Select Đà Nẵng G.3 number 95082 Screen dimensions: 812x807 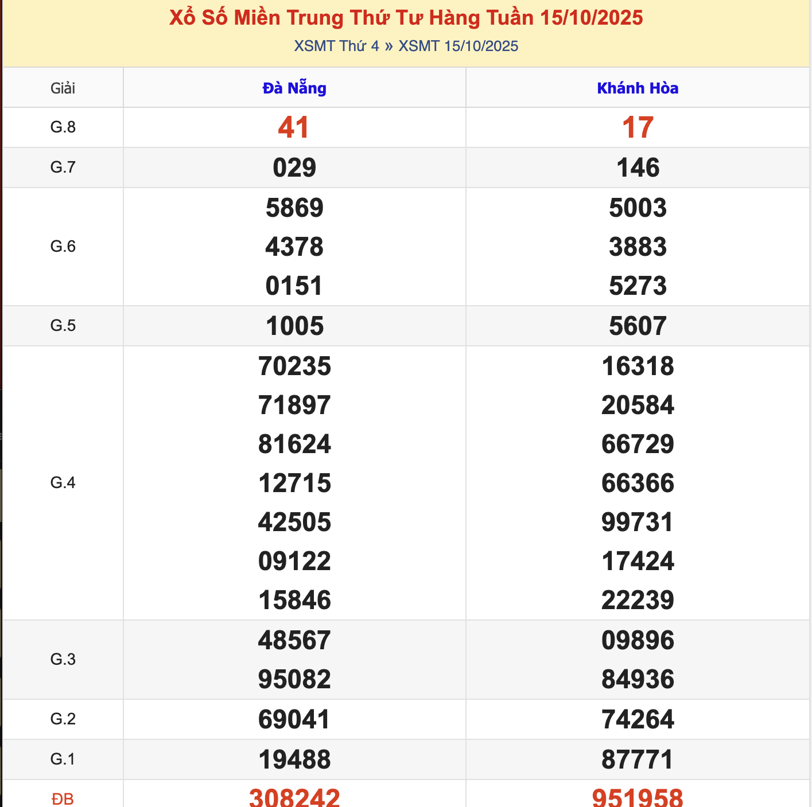click(294, 680)
